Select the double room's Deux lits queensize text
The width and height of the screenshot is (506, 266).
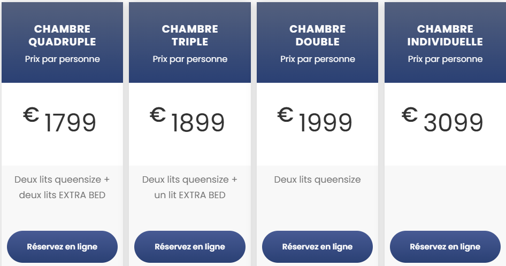[317, 179]
